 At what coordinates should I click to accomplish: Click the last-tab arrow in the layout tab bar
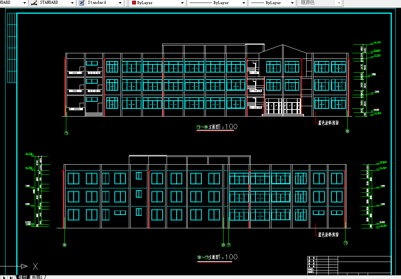(11, 277)
